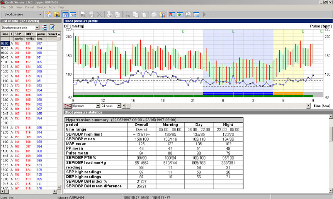Image resolution: width=333 pixels, height=199 pixels.
Task: Click the red R report icon
Action: 171,15
